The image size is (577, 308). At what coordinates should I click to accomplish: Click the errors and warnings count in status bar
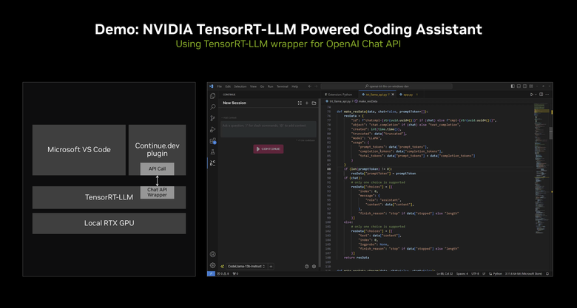pyautogui.click(x=223, y=274)
